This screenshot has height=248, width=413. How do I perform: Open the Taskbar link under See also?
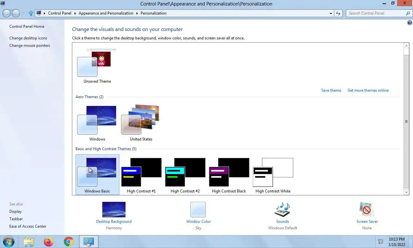pos(16,219)
